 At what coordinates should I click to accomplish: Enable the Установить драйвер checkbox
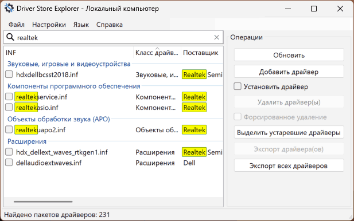click(x=238, y=86)
